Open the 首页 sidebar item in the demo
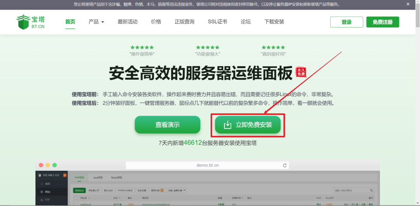Viewport: 420px width, 206px height. tap(51, 184)
